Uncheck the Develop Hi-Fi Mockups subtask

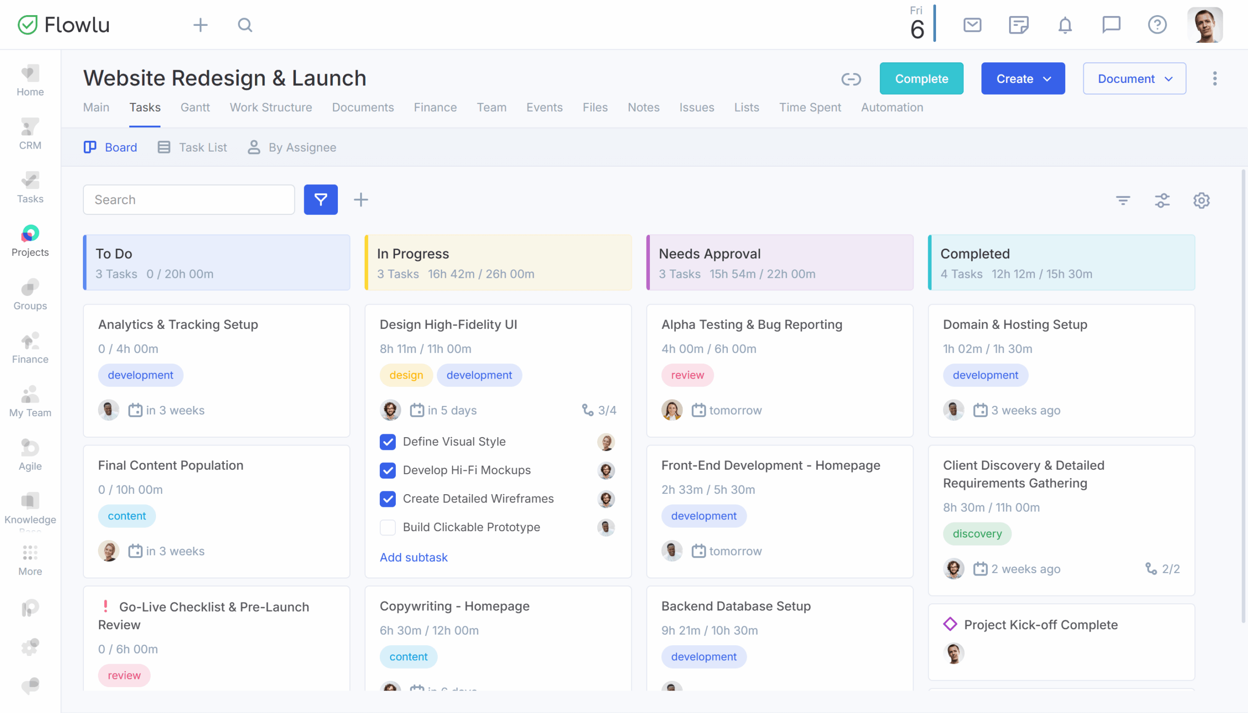(x=388, y=470)
